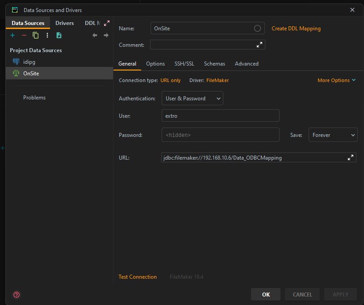Open the Schemas tab
The image size is (364, 305).
214,64
